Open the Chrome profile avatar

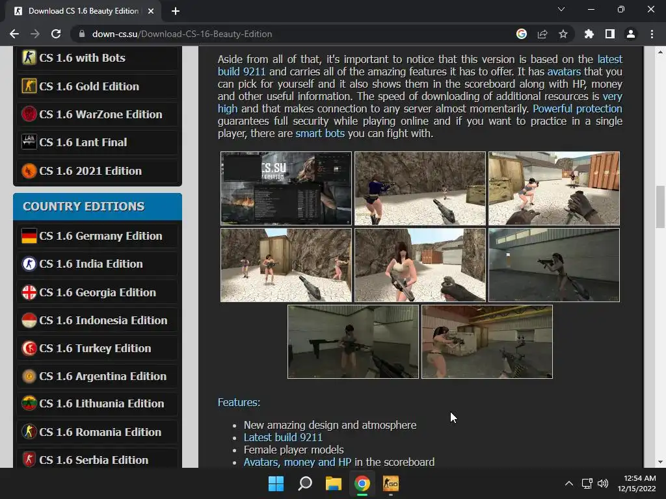(630, 34)
